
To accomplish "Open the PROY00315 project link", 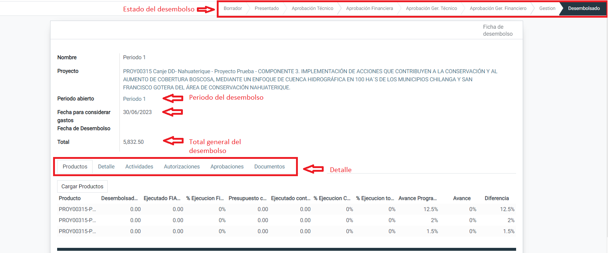I will [x=310, y=79].
